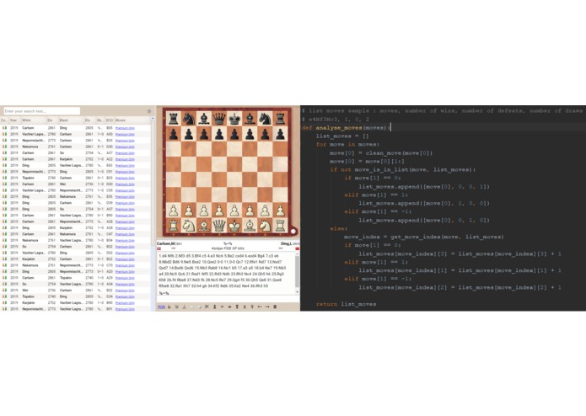Click 'return list_moves' line in code editor
586x416 pixels.
[x=346, y=304]
